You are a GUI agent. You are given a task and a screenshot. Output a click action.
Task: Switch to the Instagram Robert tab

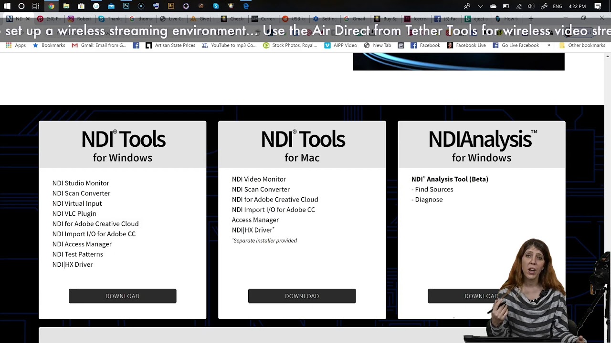pos(79,19)
